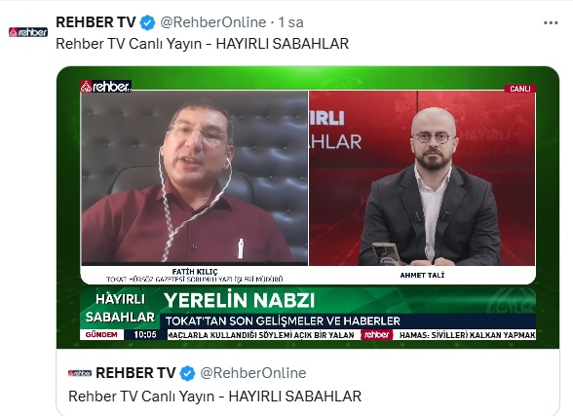The height and width of the screenshot is (416, 573).
Task: Open the quoted tweet's REHBER TV name
Action: 136,373
